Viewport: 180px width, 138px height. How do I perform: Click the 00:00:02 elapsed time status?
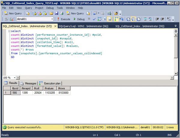[158, 127]
